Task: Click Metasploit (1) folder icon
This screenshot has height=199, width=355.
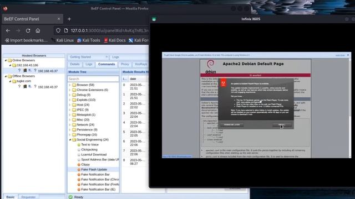Action: pos(74,115)
